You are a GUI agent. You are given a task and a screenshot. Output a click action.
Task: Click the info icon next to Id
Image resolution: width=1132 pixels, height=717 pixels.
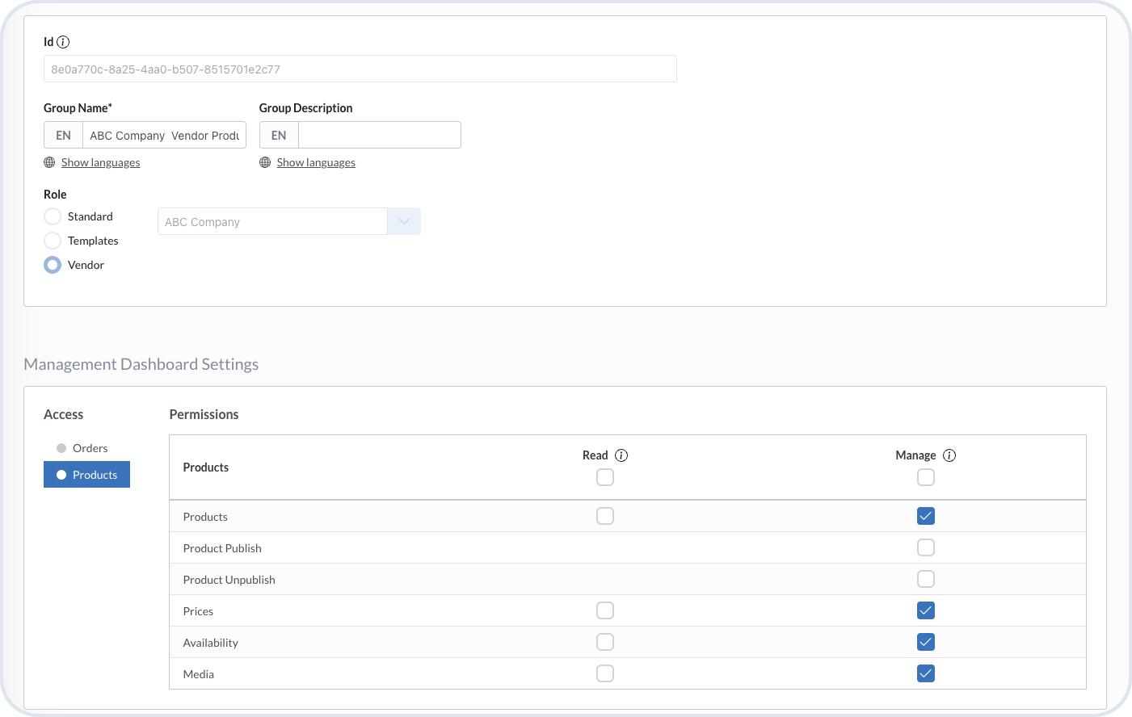63,42
